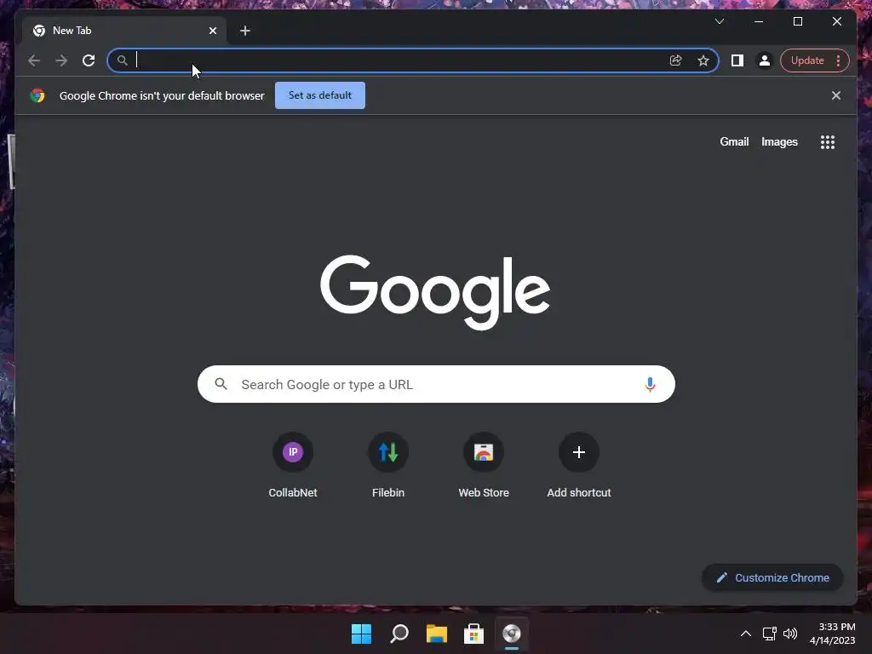Click the Google logo
Viewport: 872px width, 654px height.
click(x=435, y=291)
